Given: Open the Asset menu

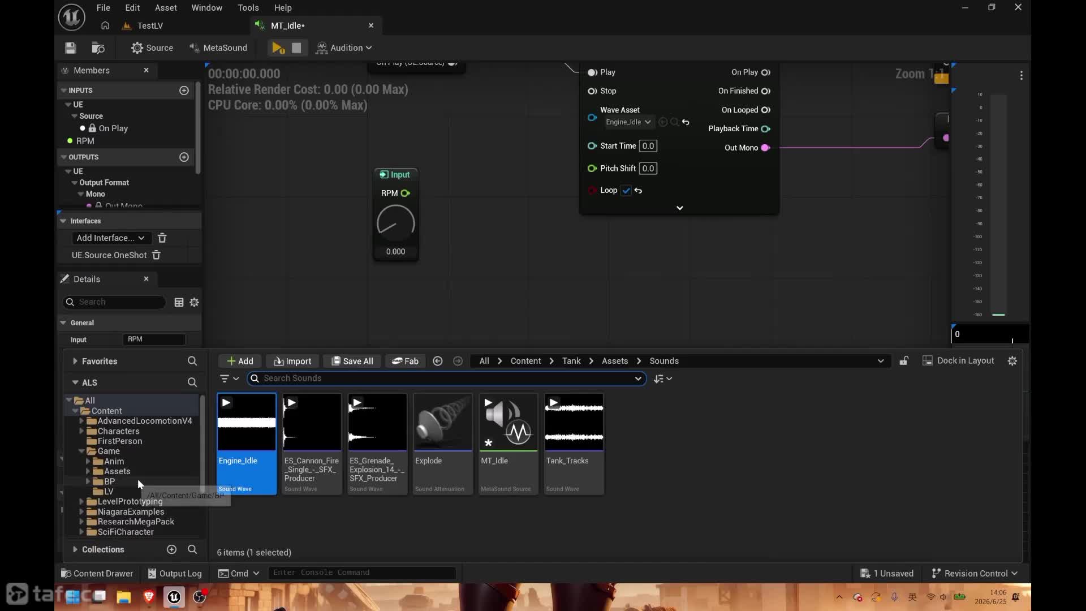Looking at the screenshot, I should tap(166, 8).
